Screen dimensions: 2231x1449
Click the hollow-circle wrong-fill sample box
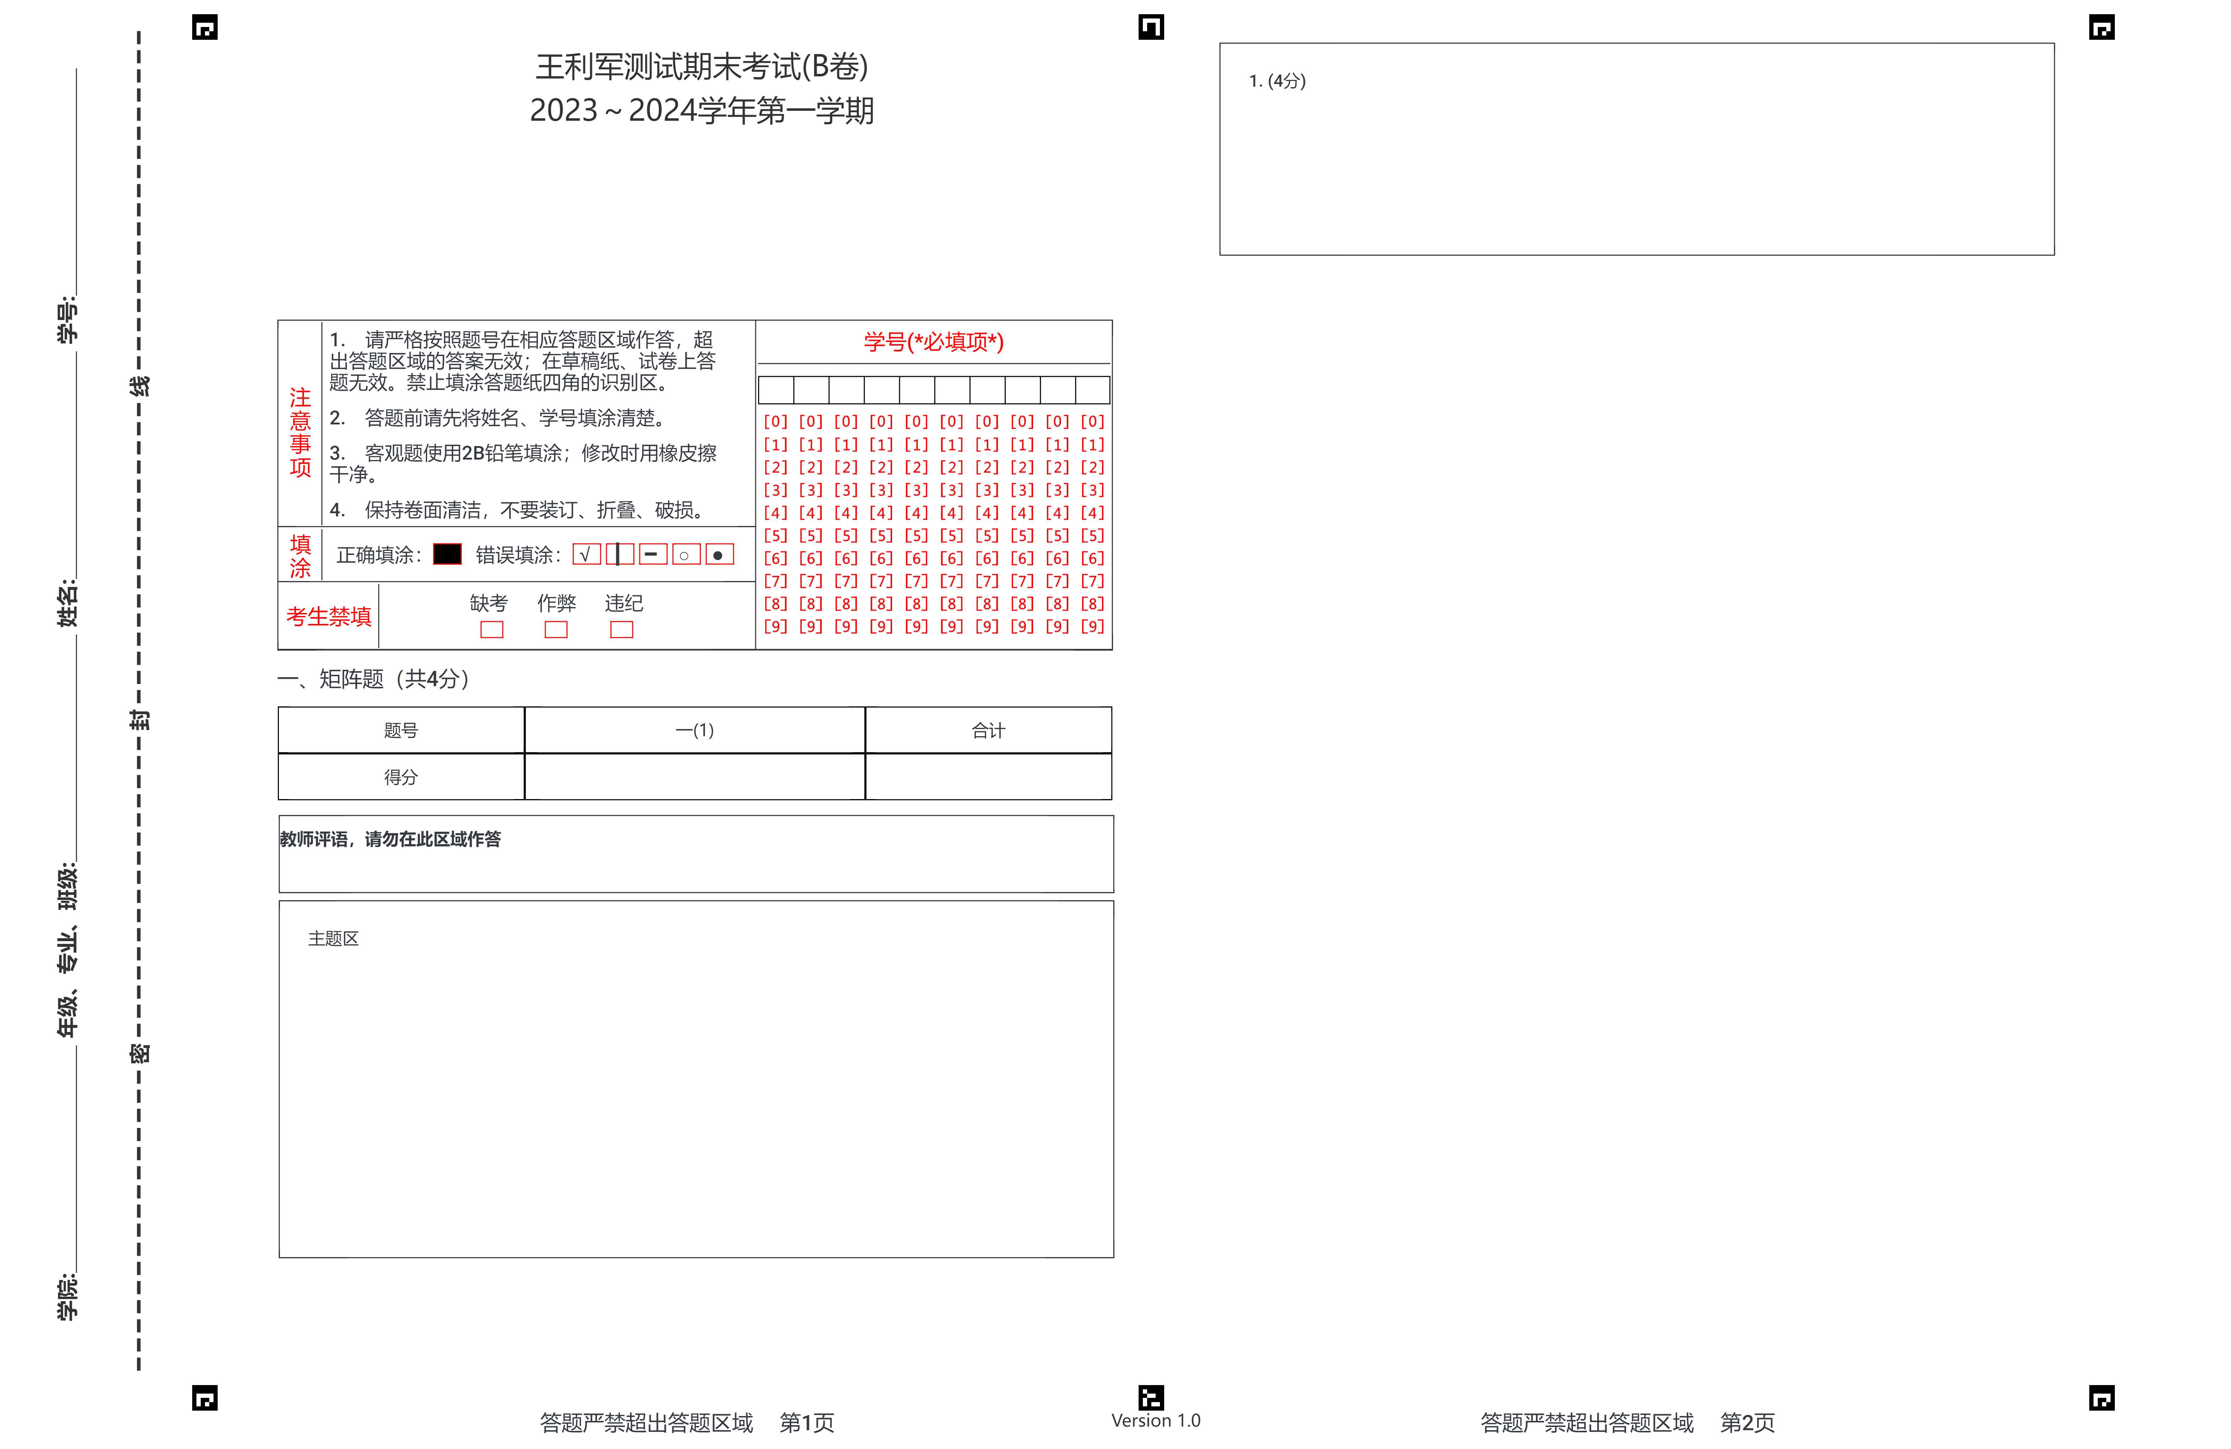click(686, 555)
